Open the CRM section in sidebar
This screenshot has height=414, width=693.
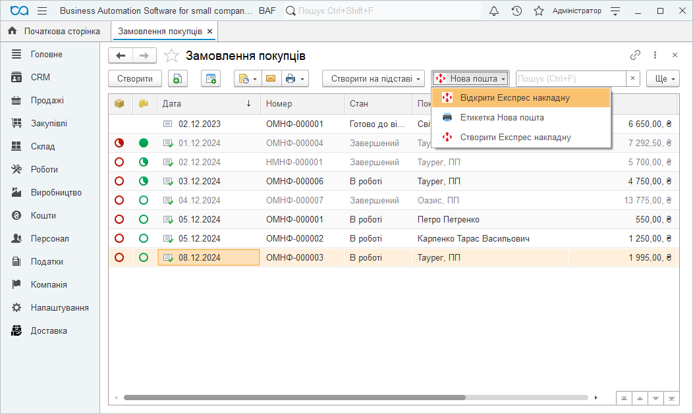click(x=40, y=78)
